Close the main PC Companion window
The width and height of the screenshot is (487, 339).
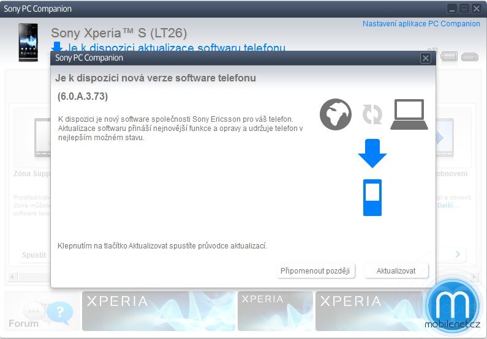pyautogui.click(x=477, y=9)
